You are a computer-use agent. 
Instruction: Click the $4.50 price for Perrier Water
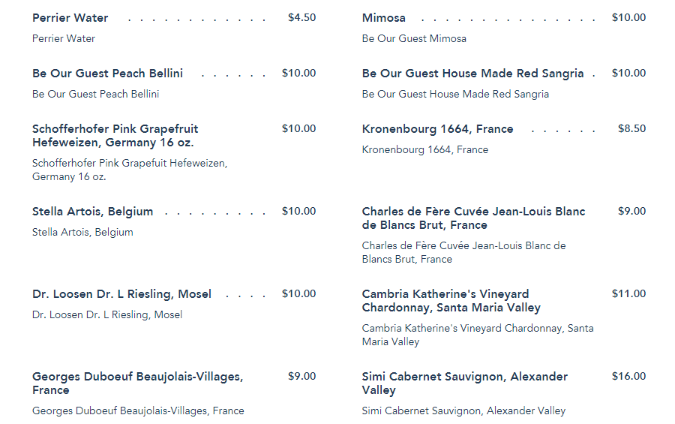[301, 18]
